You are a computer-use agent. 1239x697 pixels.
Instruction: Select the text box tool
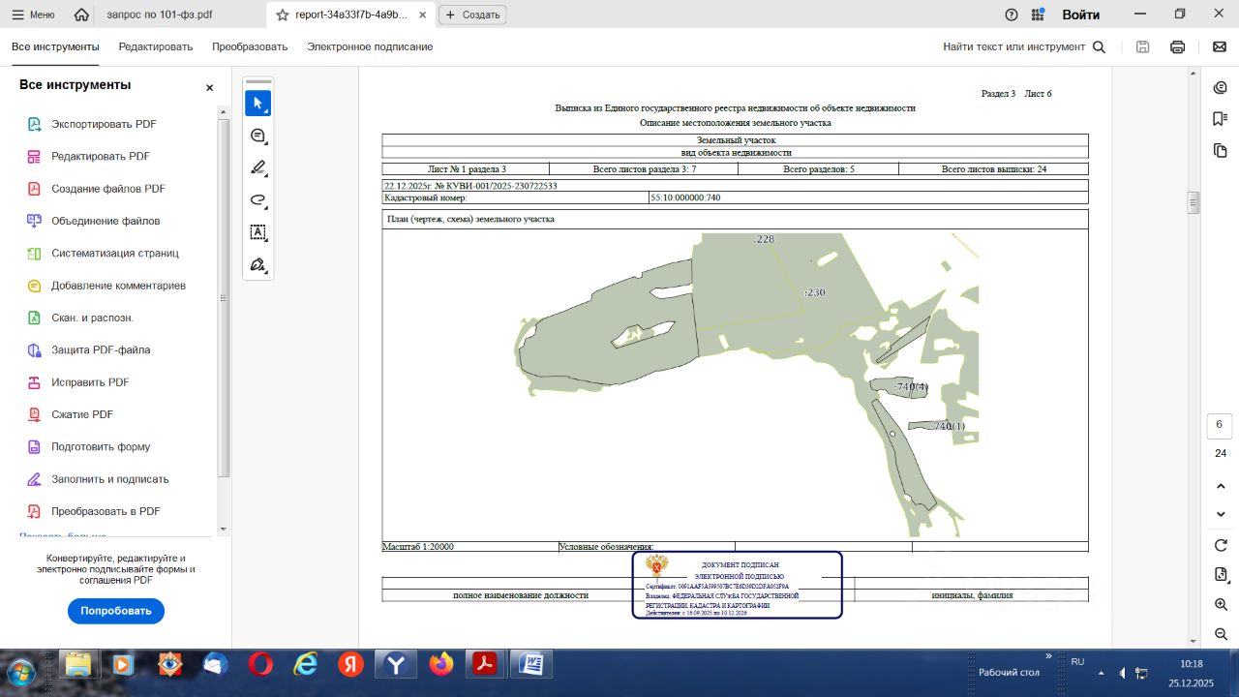tap(257, 232)
